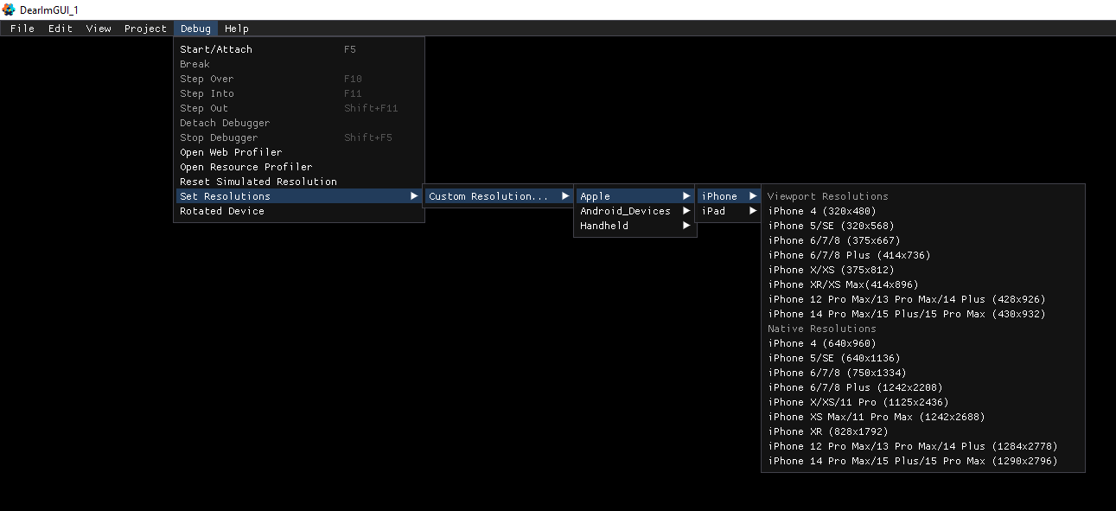The image size is (1116, 511).
Task: Select Open Web Profiler
Action: coord(231,152)
